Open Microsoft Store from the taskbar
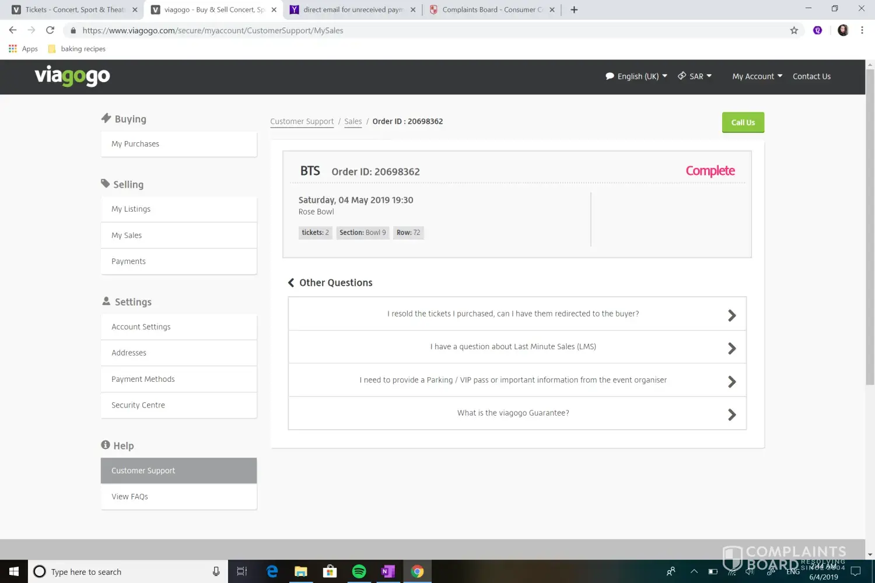 tap(330, 571)
